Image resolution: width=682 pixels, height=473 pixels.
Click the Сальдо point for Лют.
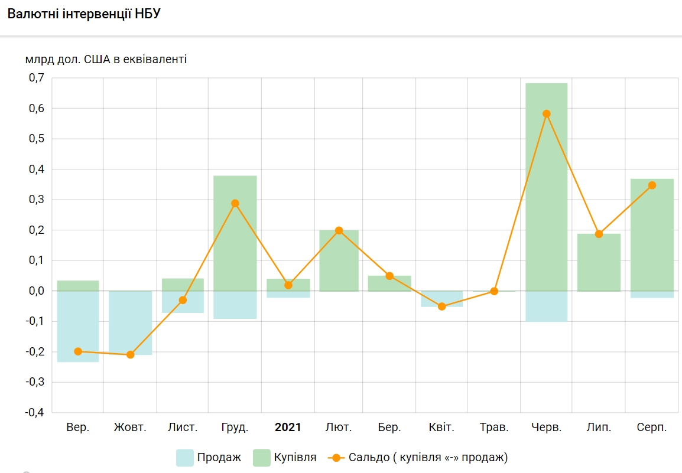click(x=339, y=230)
